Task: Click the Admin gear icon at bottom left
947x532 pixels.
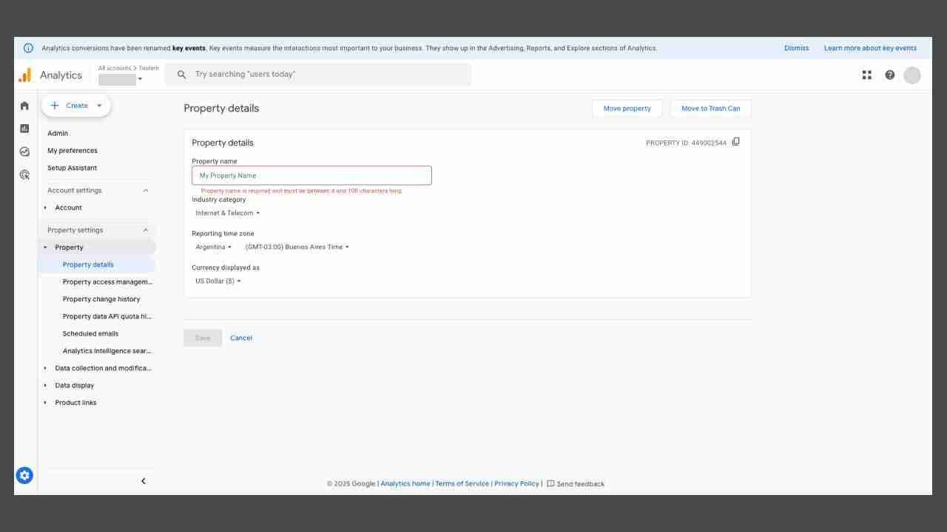Action: click(x=24, y=475)
